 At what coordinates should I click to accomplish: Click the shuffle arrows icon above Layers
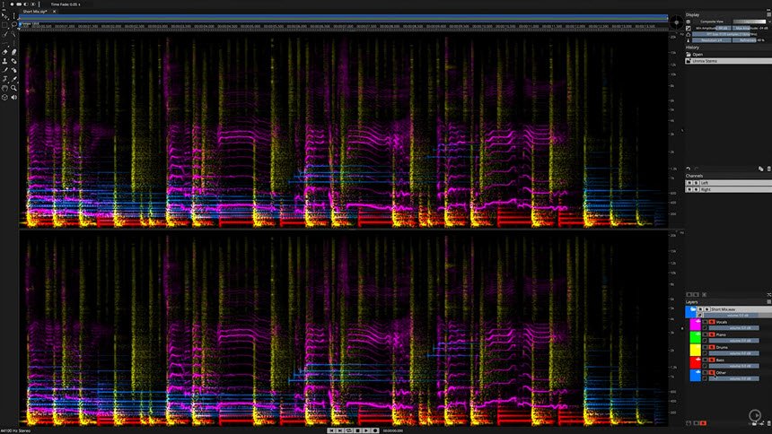tap(768, 295)
